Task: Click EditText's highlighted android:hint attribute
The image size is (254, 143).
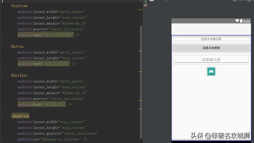Action: 42,104
